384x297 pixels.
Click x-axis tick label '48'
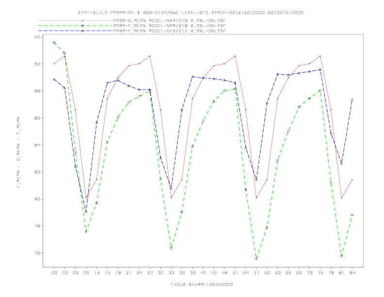(224, 273)
